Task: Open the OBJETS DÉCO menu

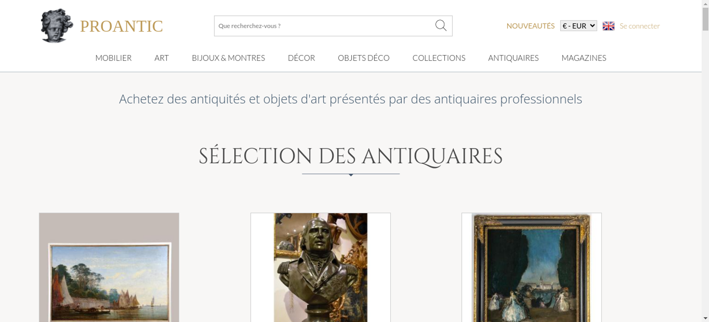Action: point(364,58)
